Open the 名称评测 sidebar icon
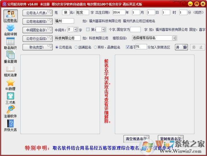This screenshot has height=156, width=207. [x=10, y=30]
